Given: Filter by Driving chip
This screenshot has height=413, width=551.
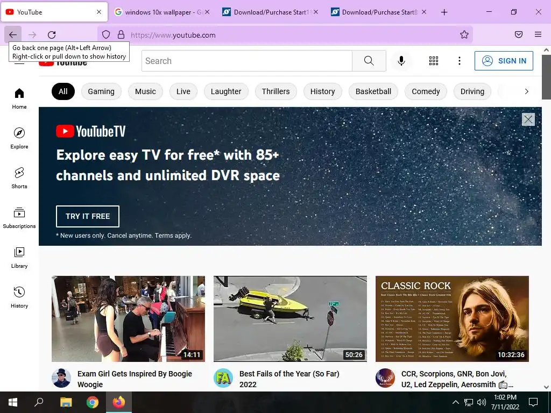Looking at the screenshot, I should pyautogui.click(x=472, y=91).
